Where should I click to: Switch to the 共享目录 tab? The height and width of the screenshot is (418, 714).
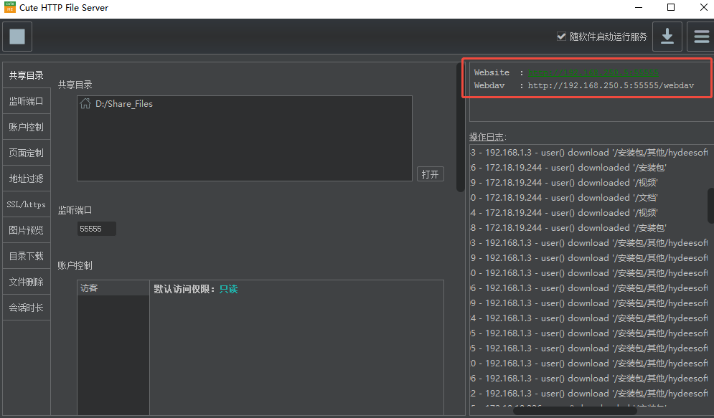click(26, 75)
